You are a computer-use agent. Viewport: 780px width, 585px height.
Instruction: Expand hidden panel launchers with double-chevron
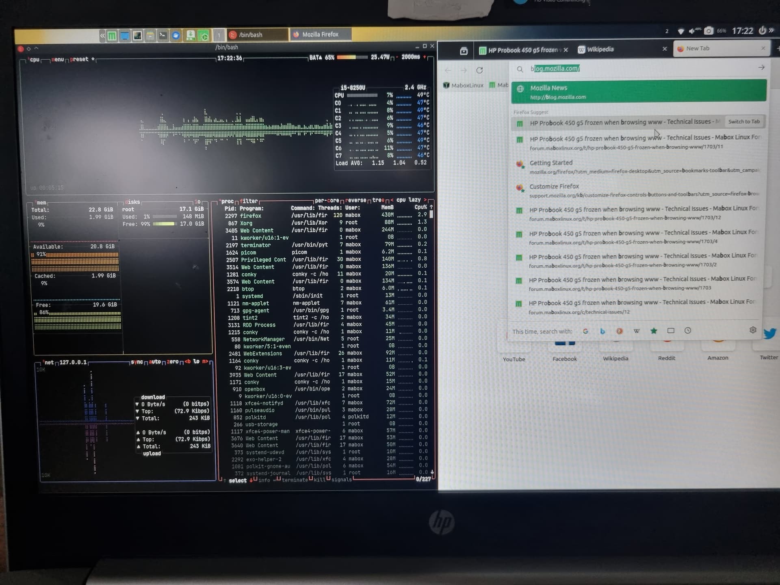(102, 36)
